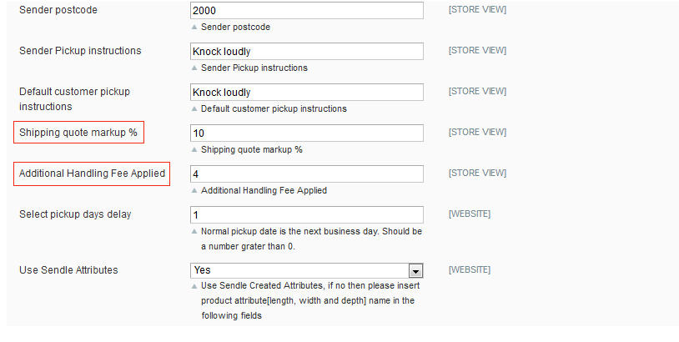This screenshot has width=679, height=342.
Task: Click the Select pickup days delay label
Action: (75, 214)
